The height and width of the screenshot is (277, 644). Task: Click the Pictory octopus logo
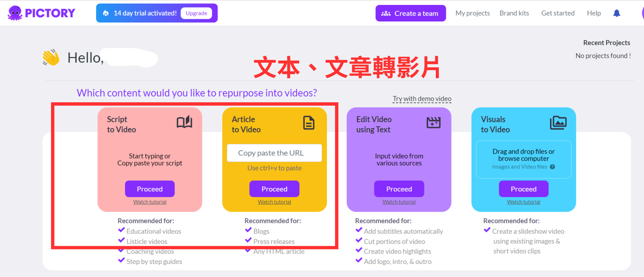point(15,13)
